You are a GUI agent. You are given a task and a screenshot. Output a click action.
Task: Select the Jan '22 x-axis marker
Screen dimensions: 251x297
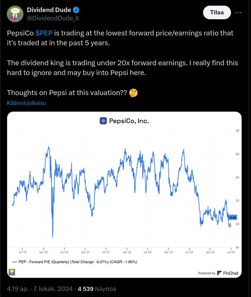(x=126, y=252)
